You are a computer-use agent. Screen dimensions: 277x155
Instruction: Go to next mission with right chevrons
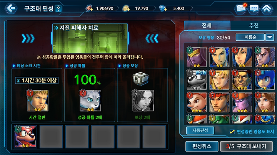(28, 38)
